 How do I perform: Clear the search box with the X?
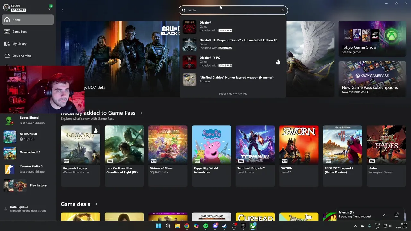(x=283, y=10)
